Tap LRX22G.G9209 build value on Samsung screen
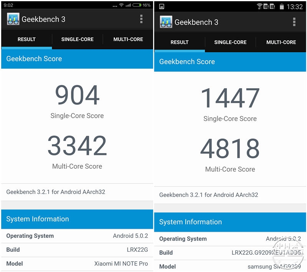This screenshot has width=307, height=272. (266, 253)
